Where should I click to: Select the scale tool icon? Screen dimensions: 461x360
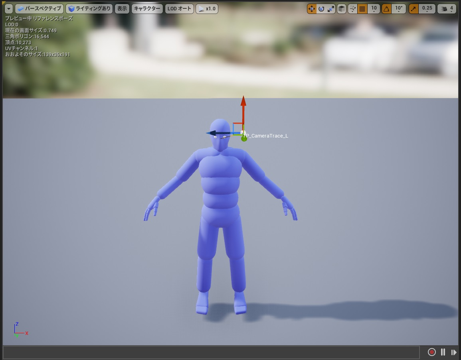[x=331, y=9]
